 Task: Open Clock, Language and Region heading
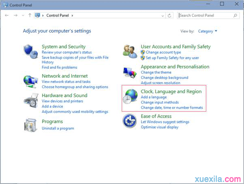click(171, 91)
